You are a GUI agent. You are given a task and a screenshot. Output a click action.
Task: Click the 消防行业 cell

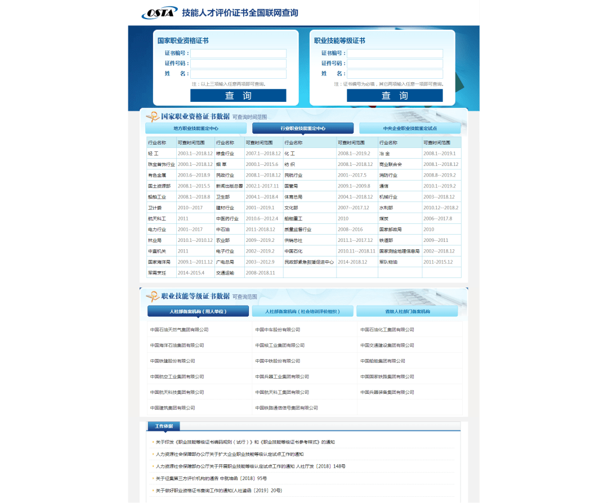coord(400,175)
